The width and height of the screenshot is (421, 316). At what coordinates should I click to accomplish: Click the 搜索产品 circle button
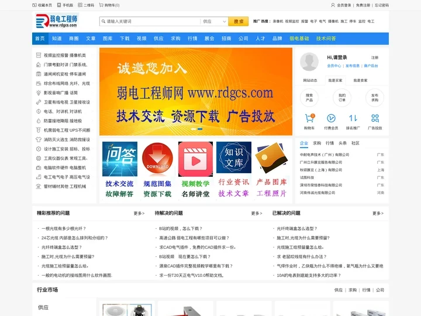[309, 98]
